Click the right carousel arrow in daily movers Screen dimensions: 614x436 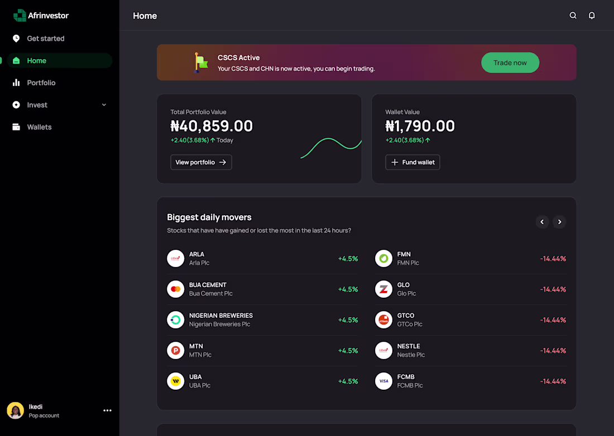[x=559, y=222]
